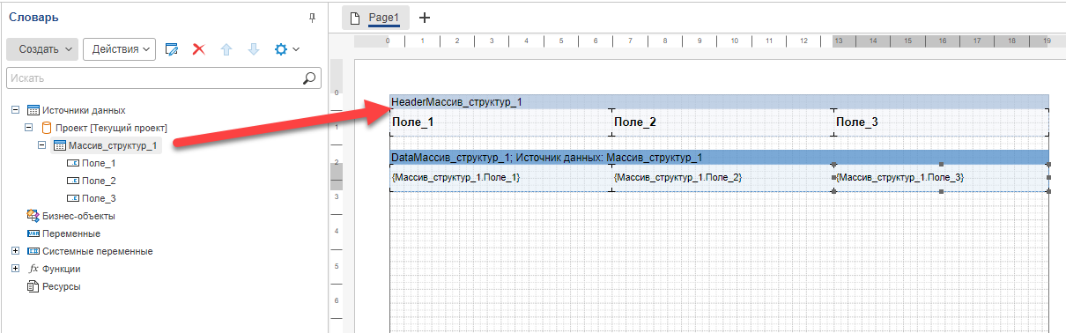
Task: Move item down with arrow icon
Action: 254,49
